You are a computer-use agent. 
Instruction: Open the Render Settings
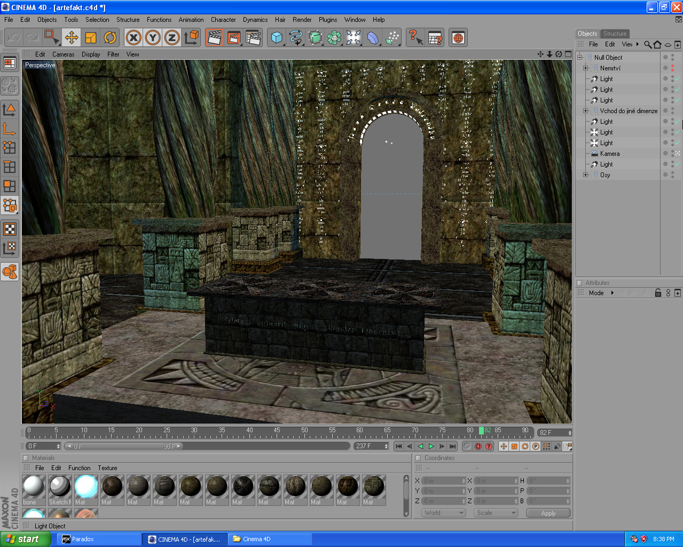[253, 37]
